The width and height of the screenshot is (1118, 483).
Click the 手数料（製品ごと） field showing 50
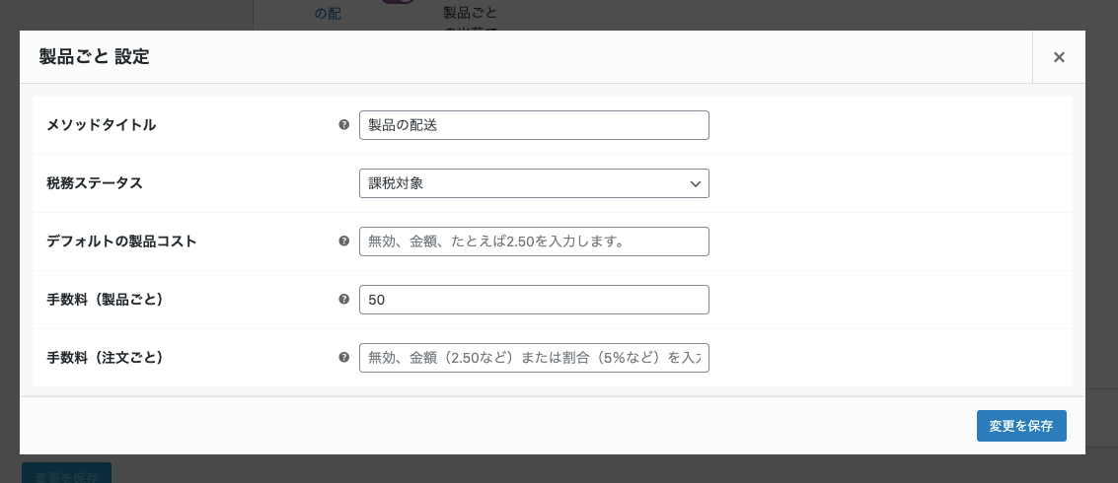pos(534,300)
